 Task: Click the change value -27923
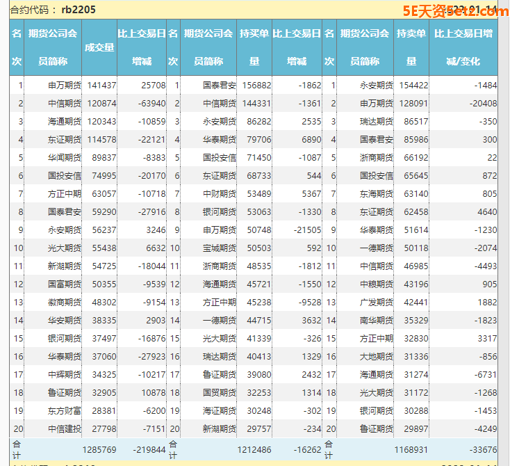pyautogui.click(x=150, y=357)
